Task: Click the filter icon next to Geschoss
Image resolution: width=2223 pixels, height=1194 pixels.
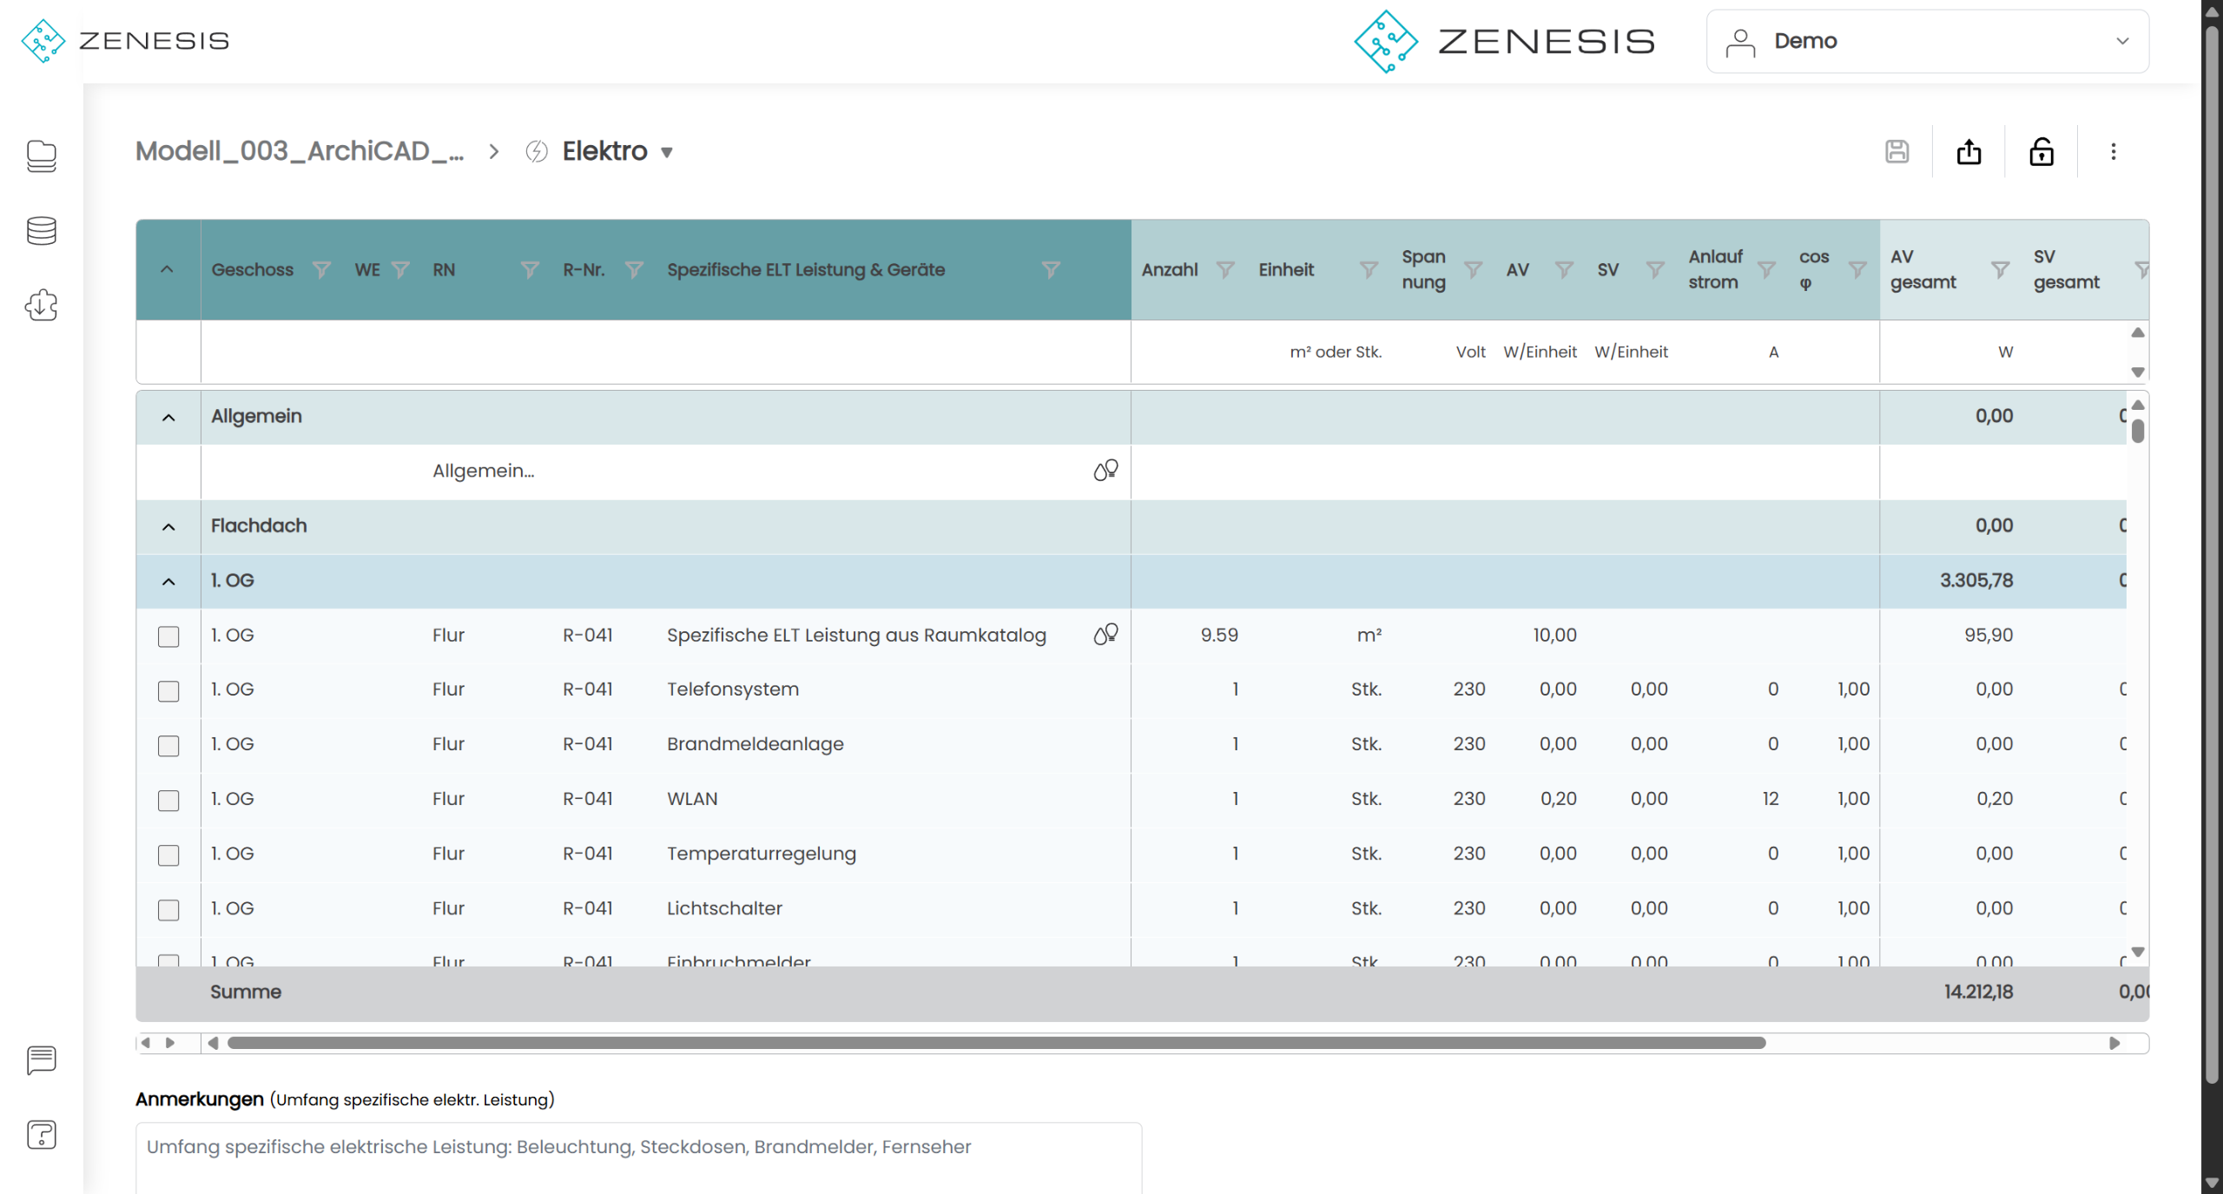Action: 321,270
